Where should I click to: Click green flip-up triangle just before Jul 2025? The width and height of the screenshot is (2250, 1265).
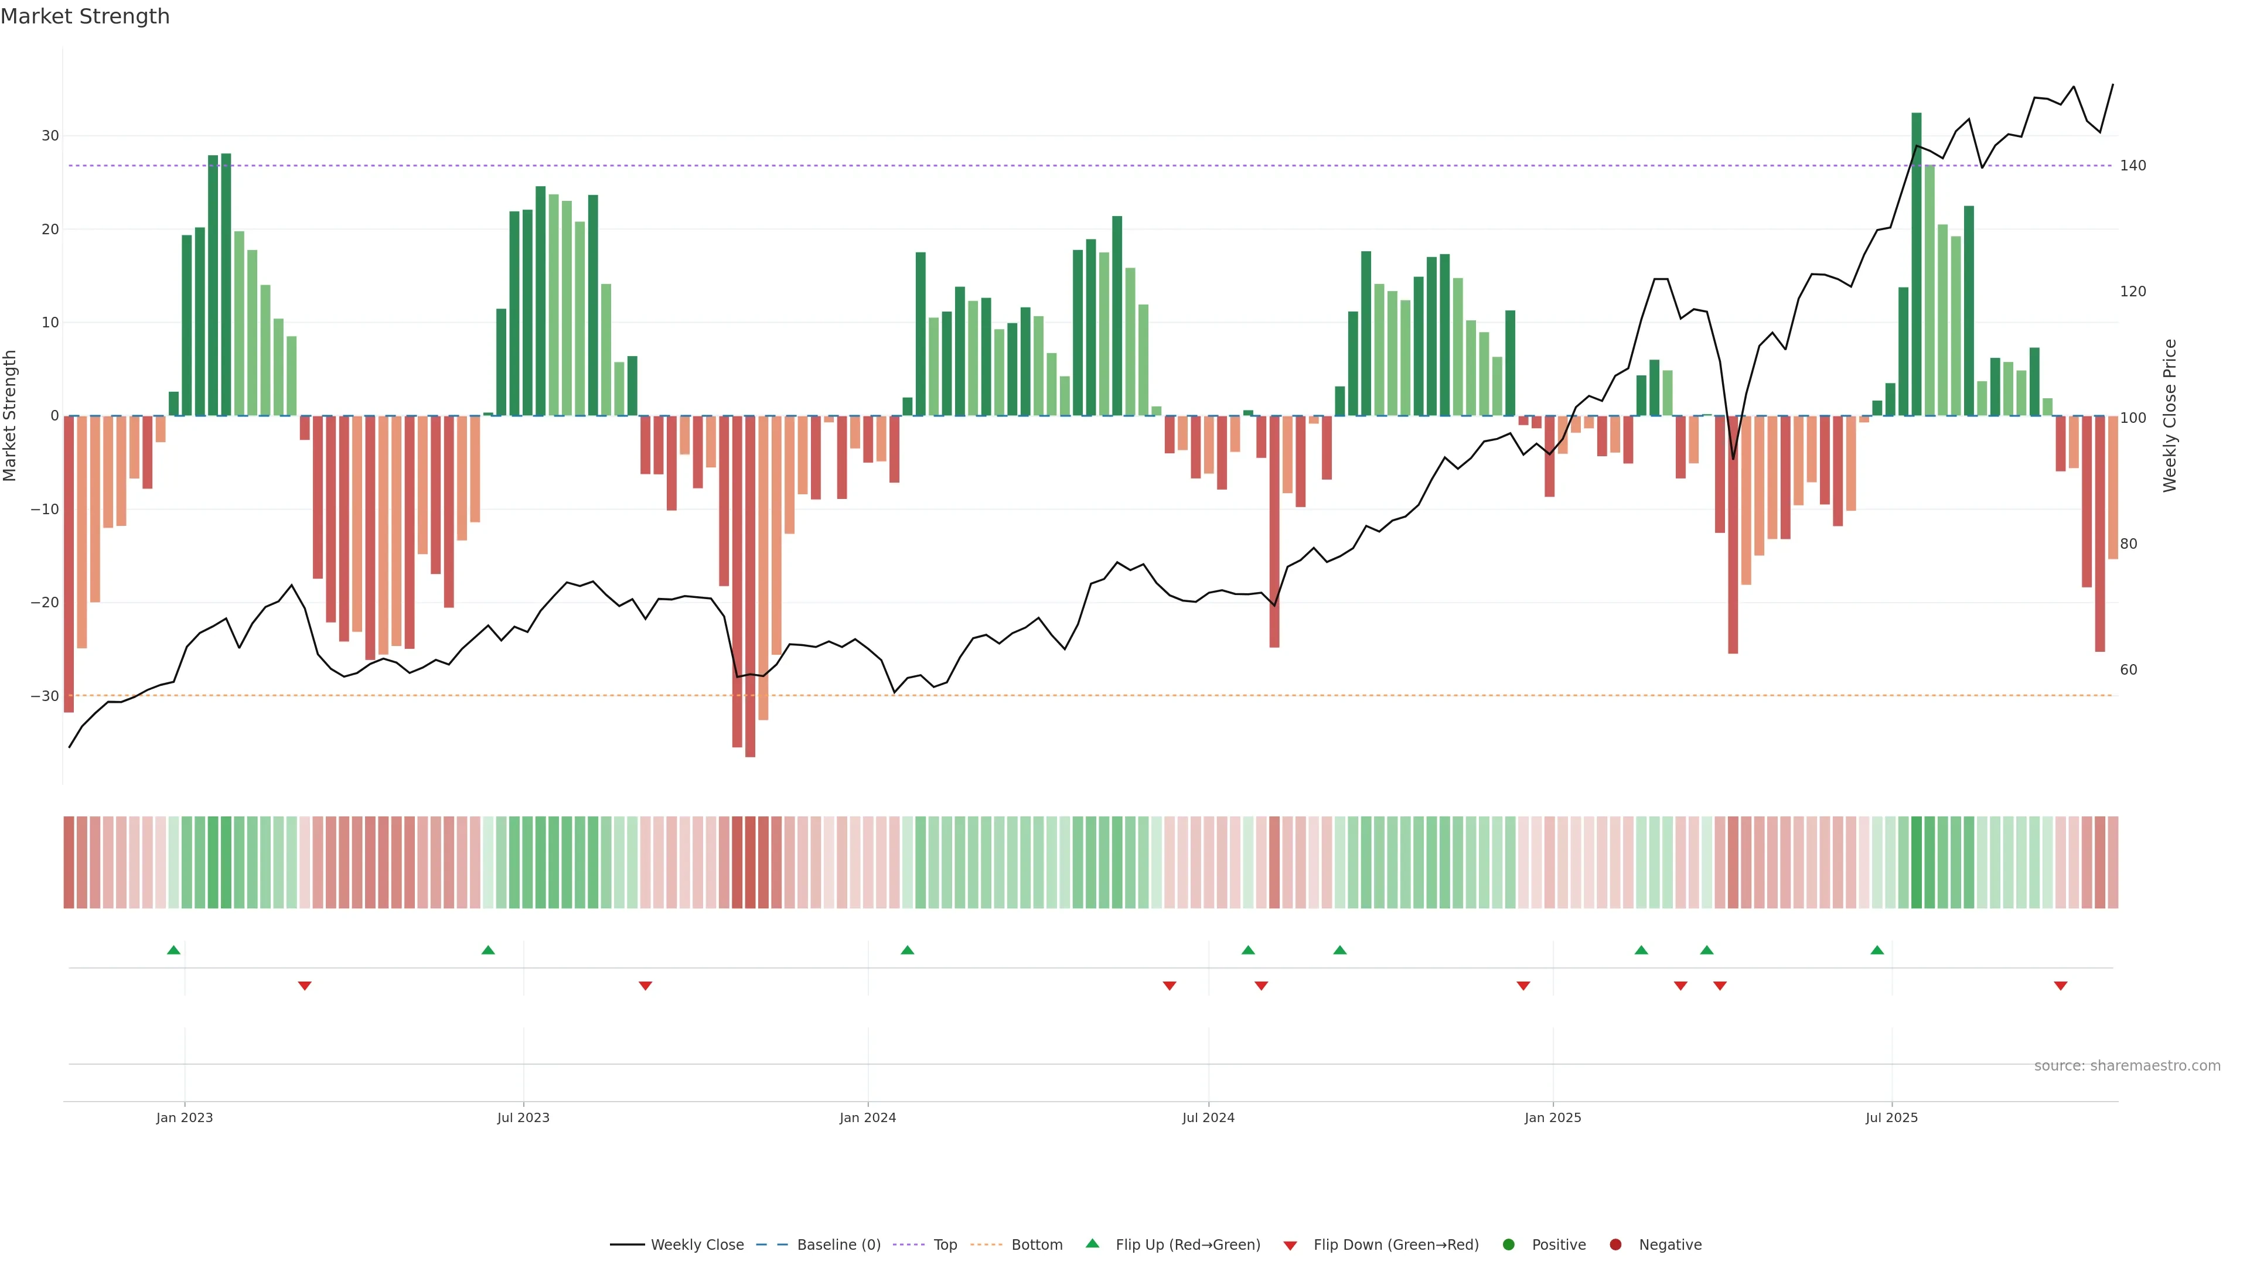(1877, 950)
